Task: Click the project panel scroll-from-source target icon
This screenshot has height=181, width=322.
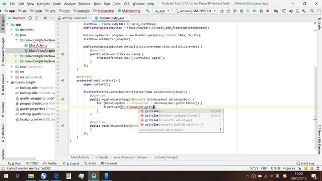Action: coord(30,18)
